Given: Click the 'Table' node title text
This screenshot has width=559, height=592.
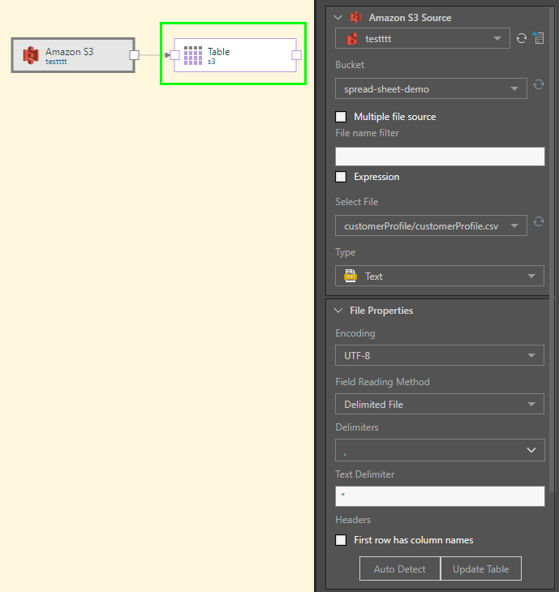Looking at the screenshot, I should point(219,52).
